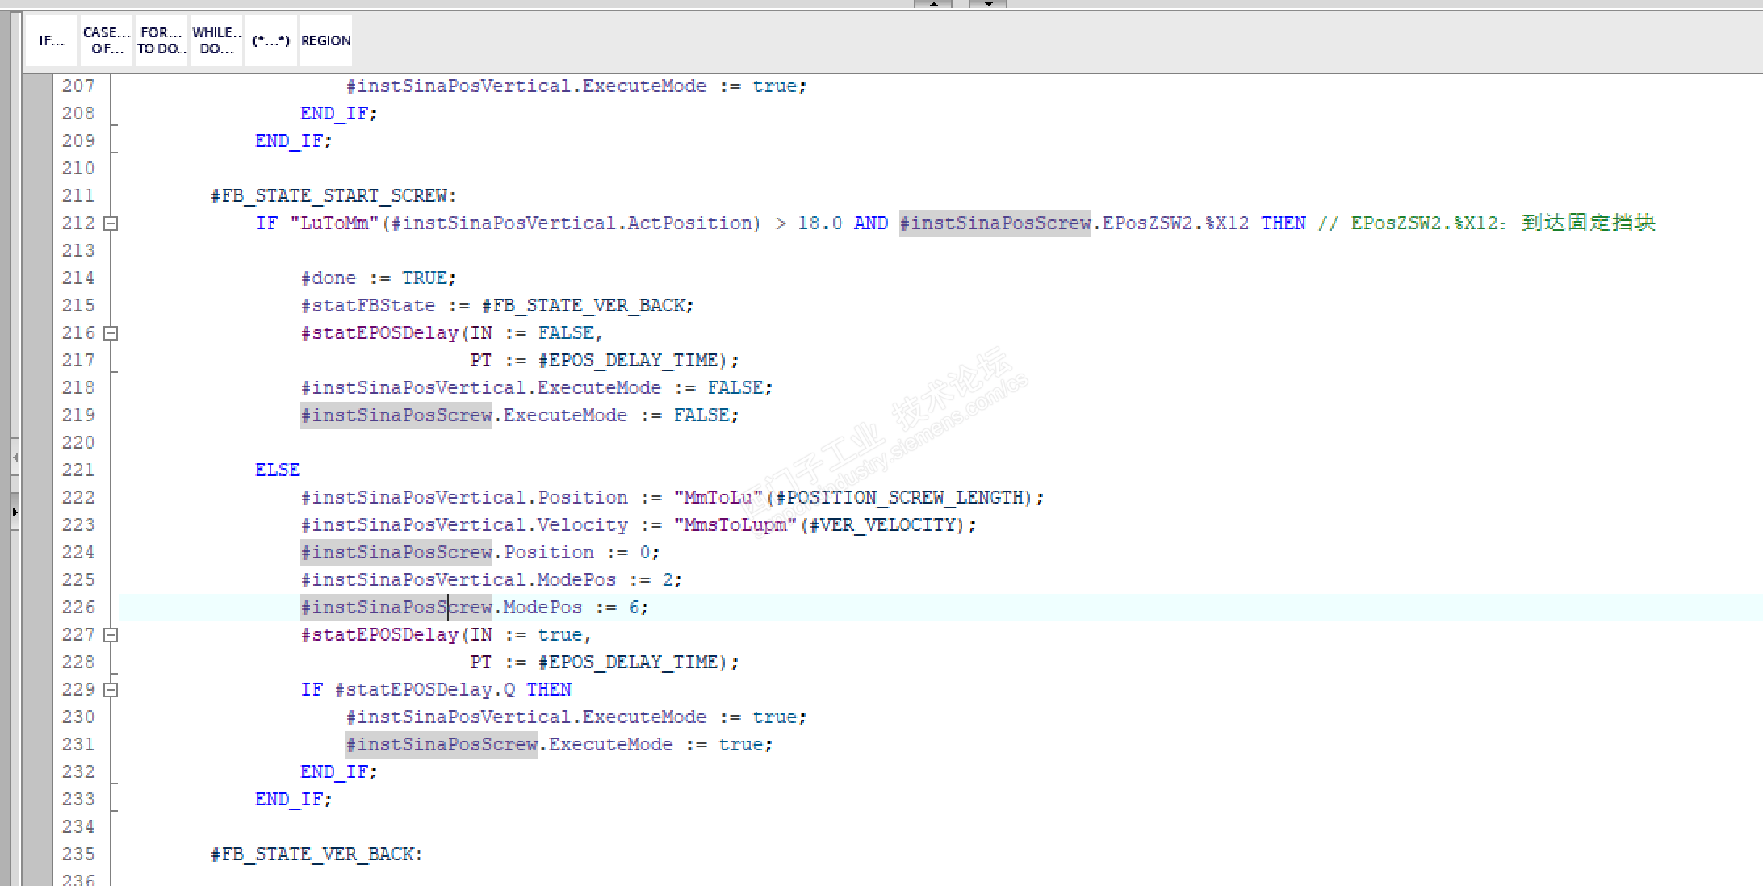The width and height of the screenshot is (1763, 886).
Task: Insert an IF statement template
Action: point(51,40)
